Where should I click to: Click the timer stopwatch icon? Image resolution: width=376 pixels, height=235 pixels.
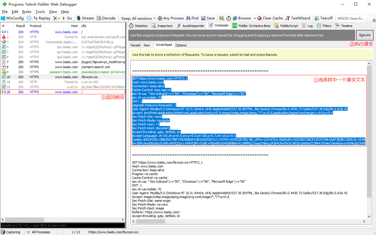pyautogui.click(x=229, y=18)
